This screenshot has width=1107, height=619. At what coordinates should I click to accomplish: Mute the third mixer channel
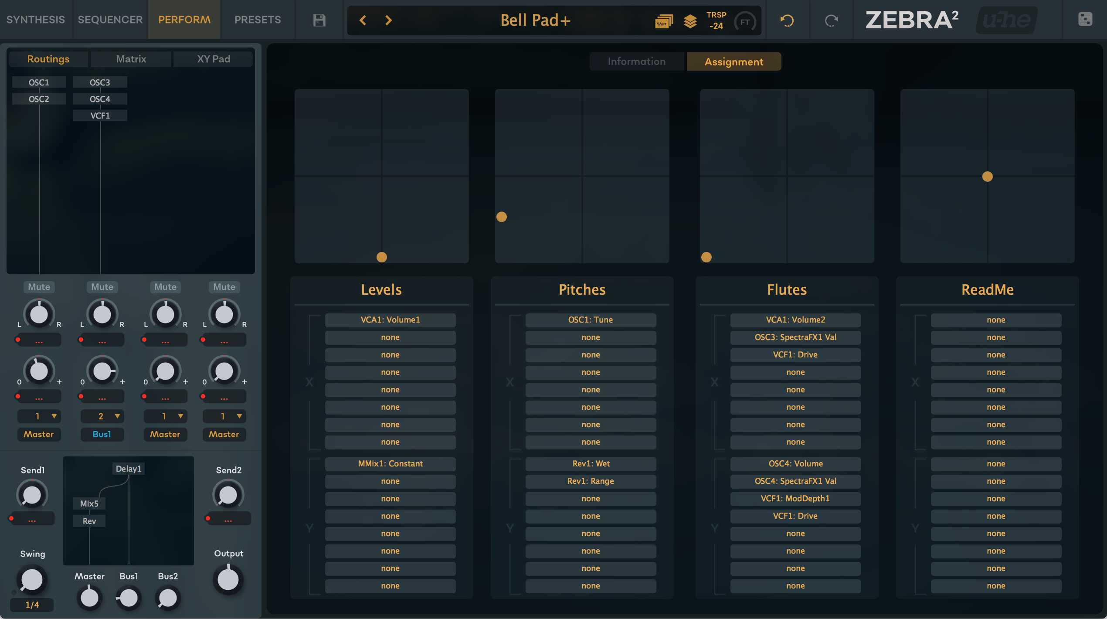pos(166,287)
